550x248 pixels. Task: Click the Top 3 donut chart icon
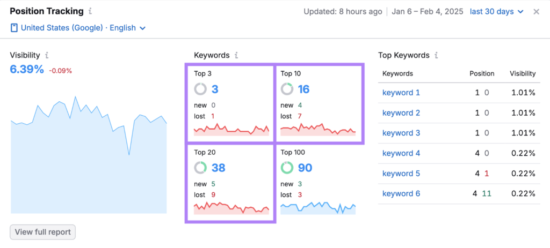tap(200, 89)
